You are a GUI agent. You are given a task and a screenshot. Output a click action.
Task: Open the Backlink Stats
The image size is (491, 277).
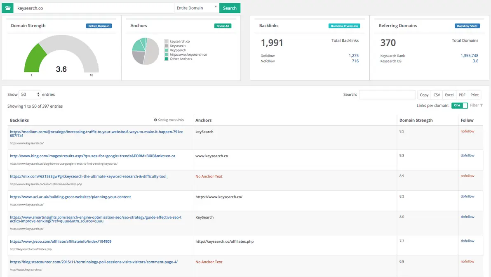(x=467, y=26)
